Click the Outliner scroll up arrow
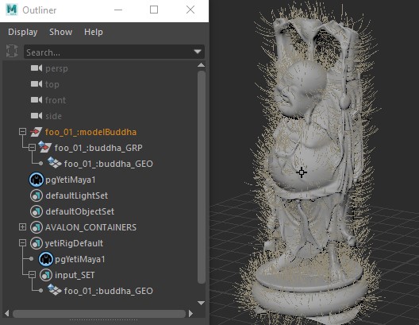This screenshot has height=325, width=419. tap(202, 64)
